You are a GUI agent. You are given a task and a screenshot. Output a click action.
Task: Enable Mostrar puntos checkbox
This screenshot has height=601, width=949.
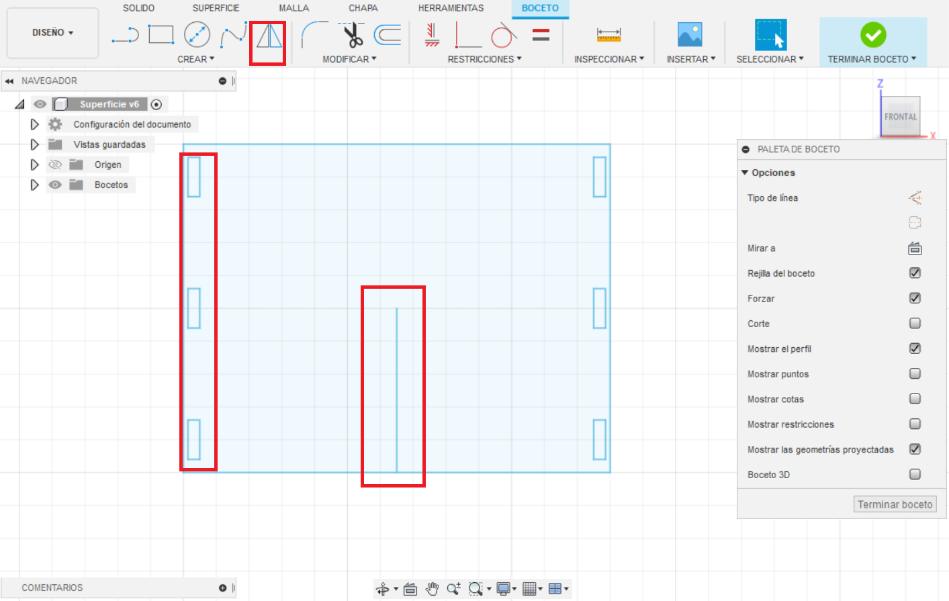915,373
